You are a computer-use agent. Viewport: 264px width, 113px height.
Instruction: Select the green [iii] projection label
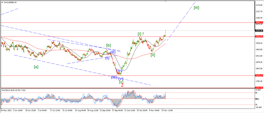[196, 7]
